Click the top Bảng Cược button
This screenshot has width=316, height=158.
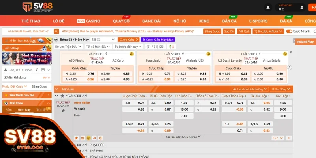coord(212,31)
